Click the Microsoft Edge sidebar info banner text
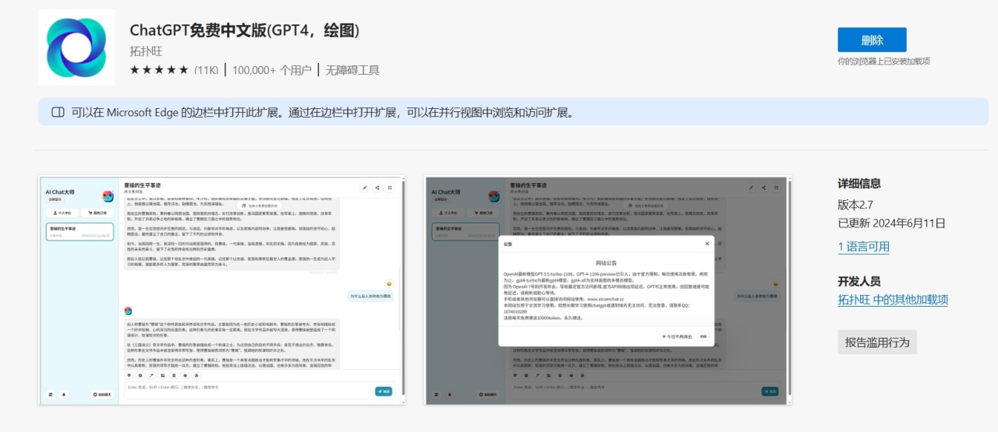 click(x=323, y=112)
